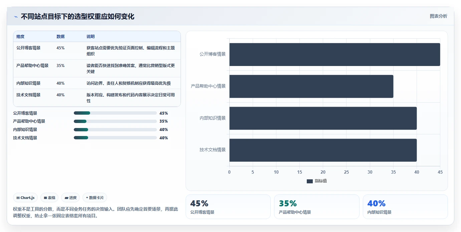Select table cell 内部知识情景
The height and width of the screenshot is (232, 461).
point(28,83)
